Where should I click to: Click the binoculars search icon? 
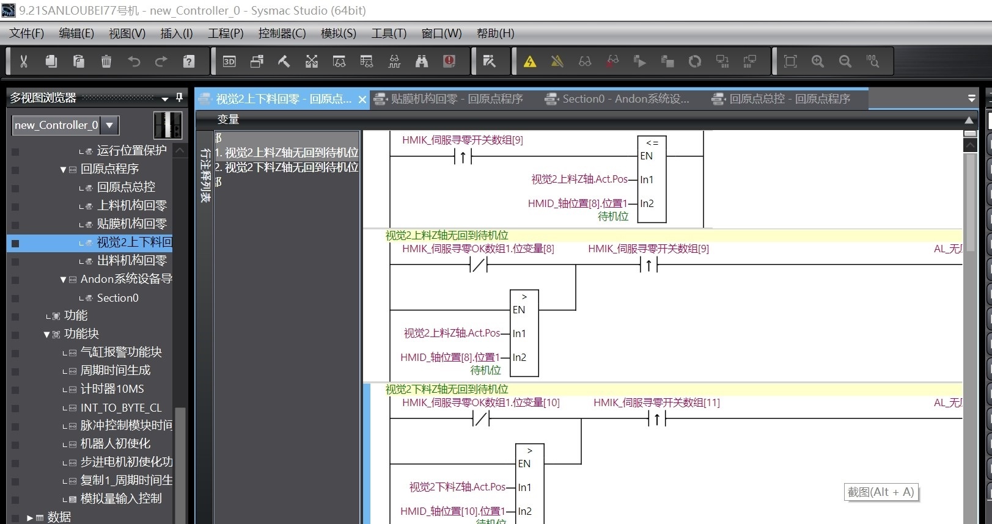pyautogui.click(x=422, y=61)
